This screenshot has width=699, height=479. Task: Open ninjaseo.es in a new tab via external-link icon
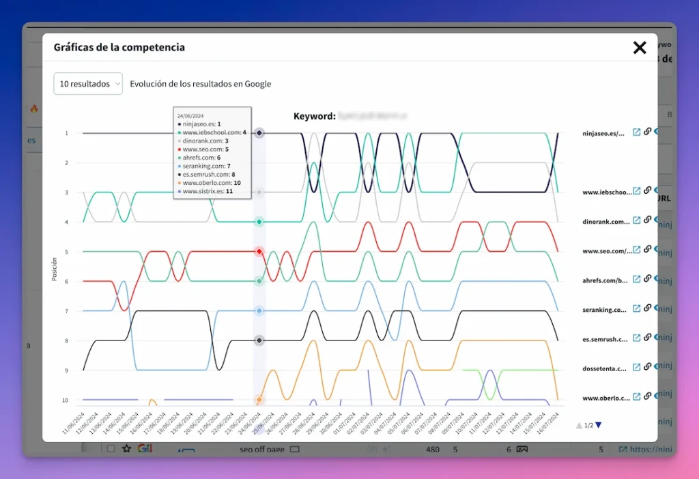click(638, 132)
